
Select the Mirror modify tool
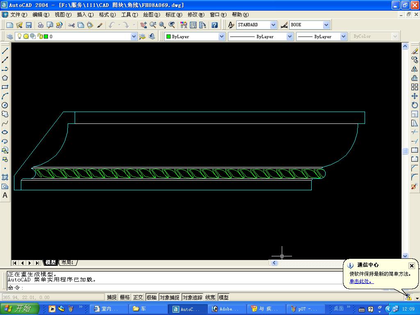(415, 69)
